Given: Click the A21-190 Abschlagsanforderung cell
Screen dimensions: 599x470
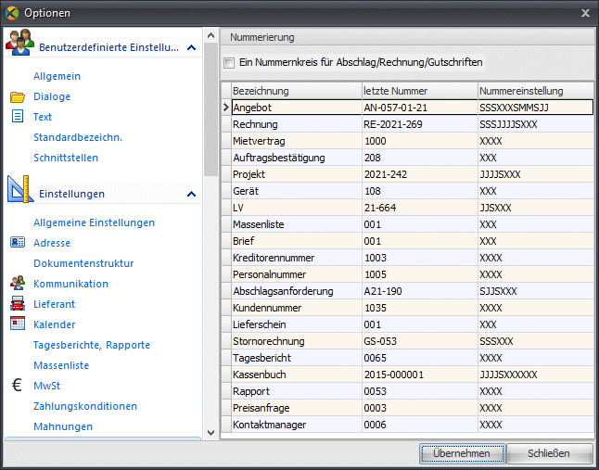Looking at the screenshot, I should 420,291.
